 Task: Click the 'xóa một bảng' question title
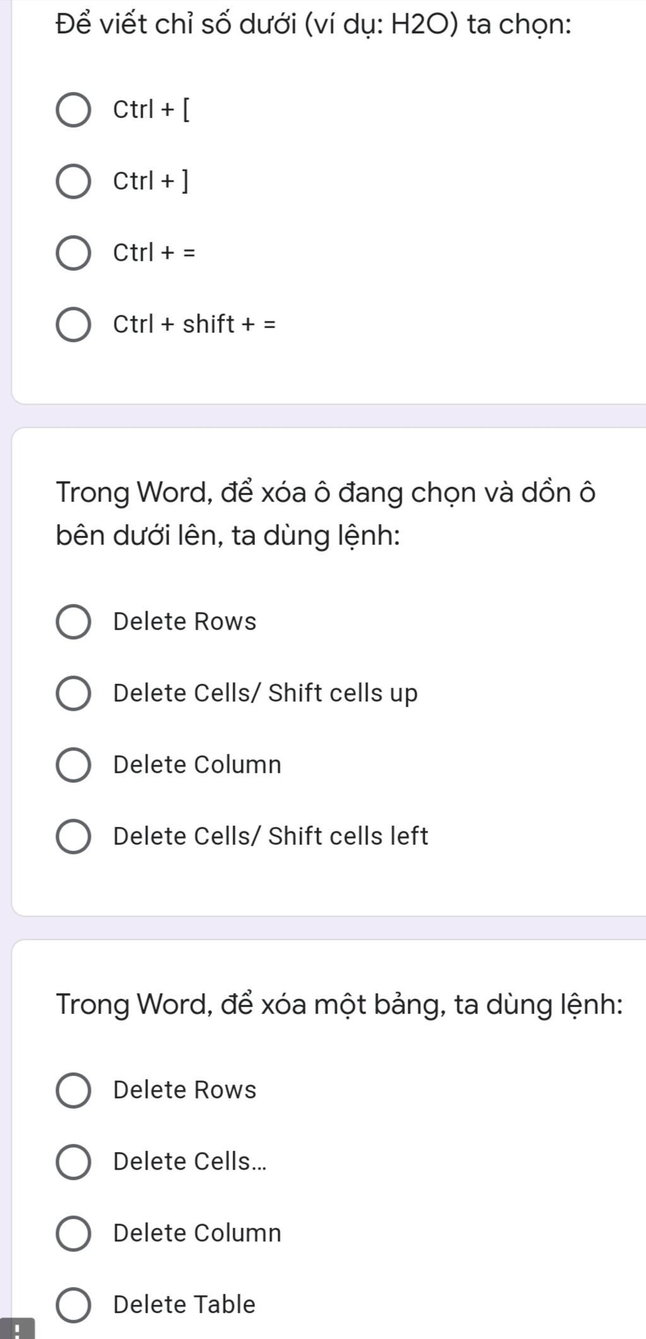pos(339,1004)
